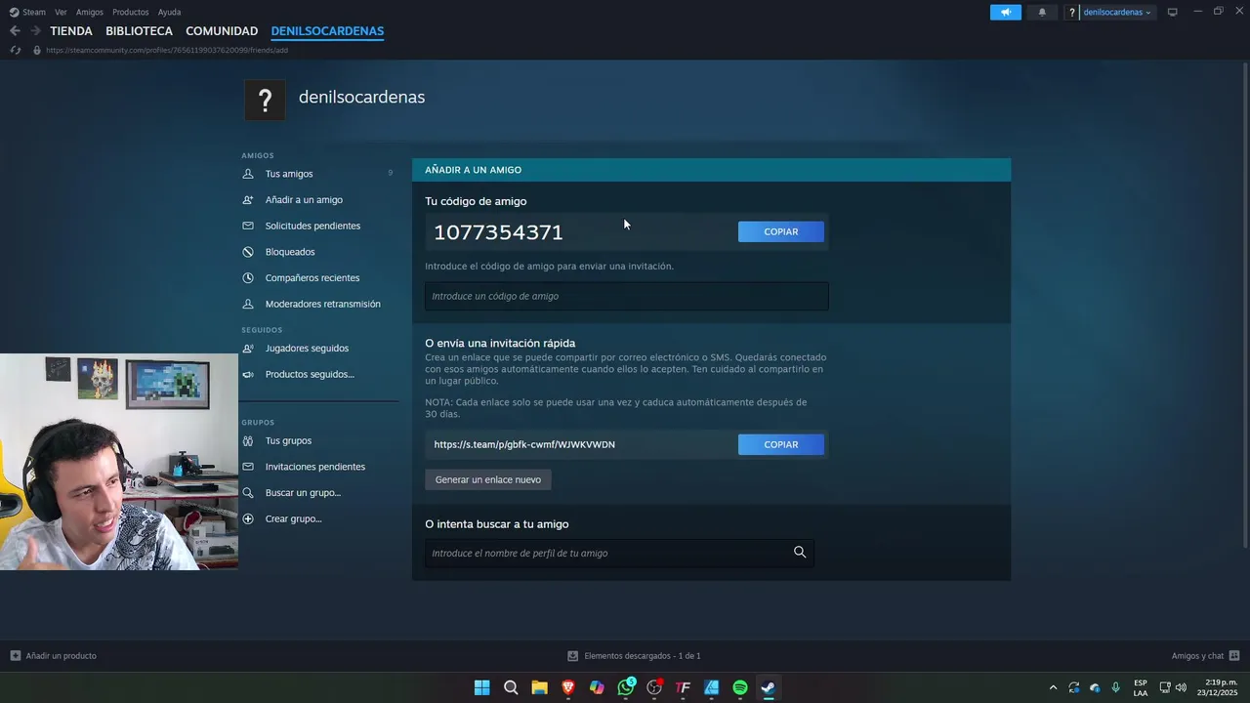Screen dimensions: 1250x703
Task: Click the forward navigation arrow
Action: (x=35, y=31)
